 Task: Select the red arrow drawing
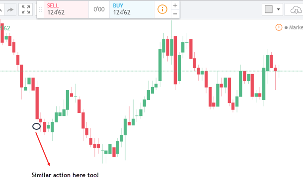[43, 149]
